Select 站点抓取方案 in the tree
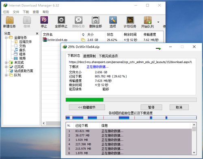Image resolution: width=203 pixels, height=159 pixels. click(x=24, y=71)
